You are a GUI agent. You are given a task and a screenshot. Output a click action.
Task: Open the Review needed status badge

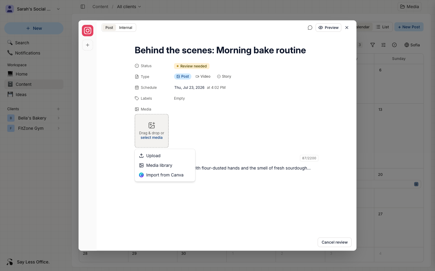192,66
